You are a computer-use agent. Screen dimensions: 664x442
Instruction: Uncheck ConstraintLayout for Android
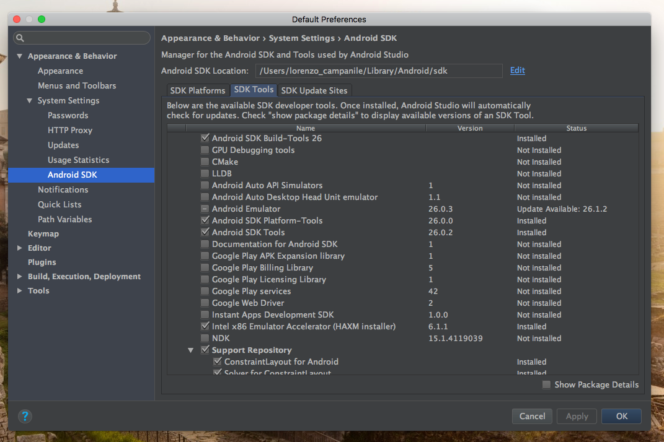pos(217,362)
